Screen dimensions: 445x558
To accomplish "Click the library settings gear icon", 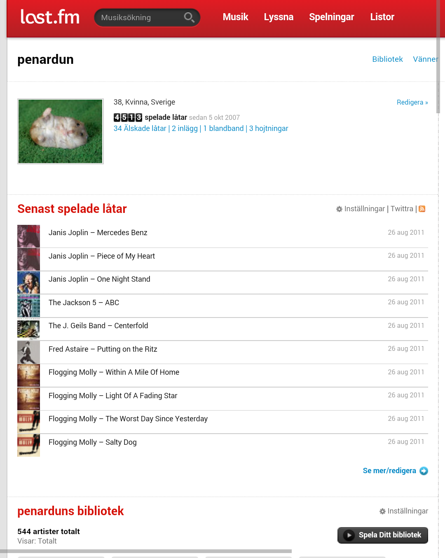I will [382, 511].
